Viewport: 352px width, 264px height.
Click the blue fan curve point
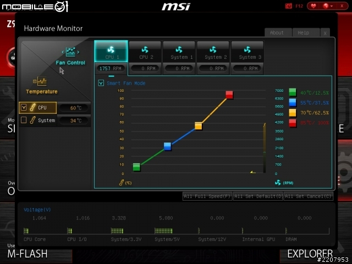point(167,146)
